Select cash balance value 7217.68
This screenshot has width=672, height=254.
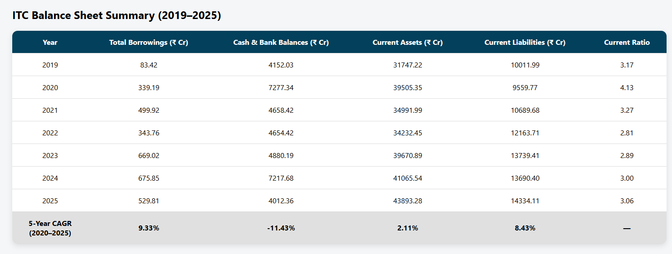click(x=281, y=178)
